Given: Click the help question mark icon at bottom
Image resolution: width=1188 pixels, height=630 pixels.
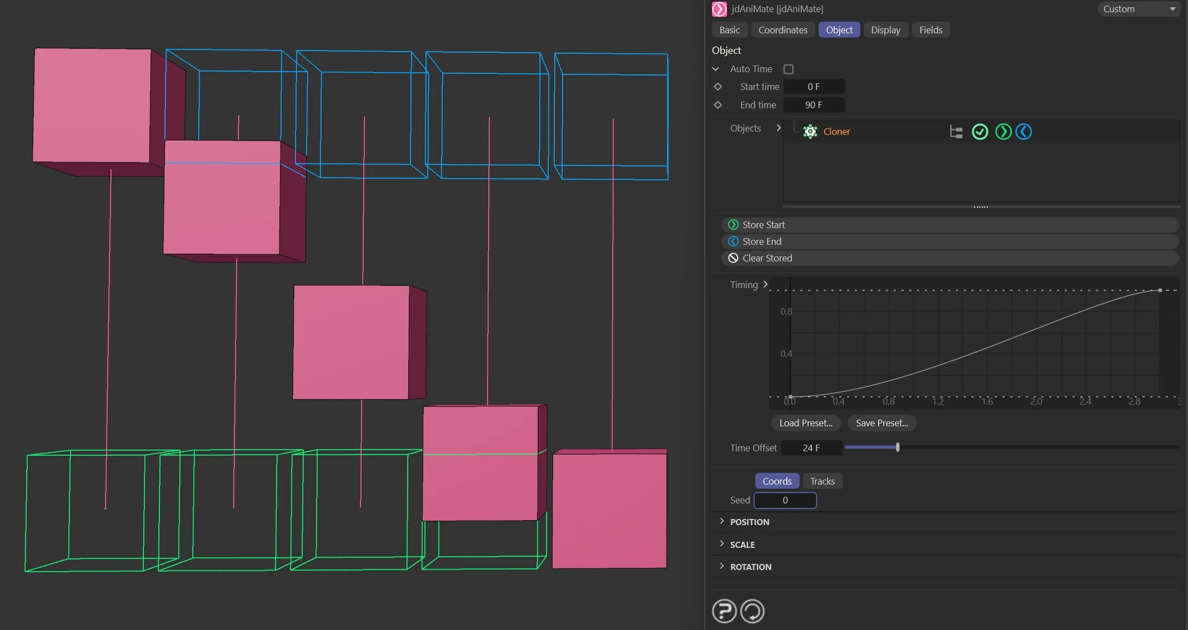Looking at the screenshot, I should pos(724,611).
